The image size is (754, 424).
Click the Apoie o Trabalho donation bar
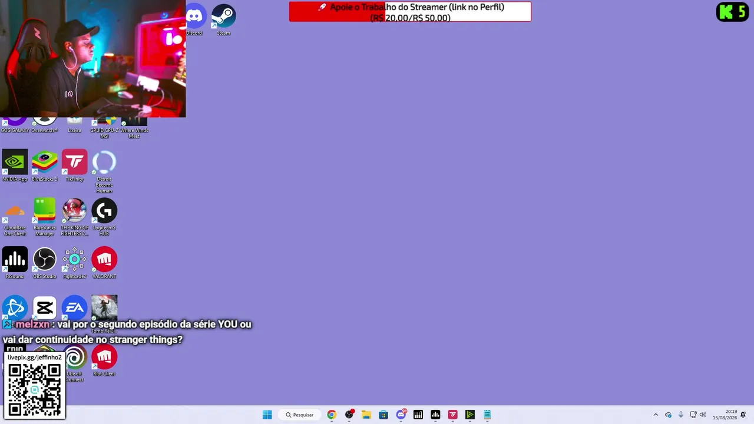click(x=410, y=12)
